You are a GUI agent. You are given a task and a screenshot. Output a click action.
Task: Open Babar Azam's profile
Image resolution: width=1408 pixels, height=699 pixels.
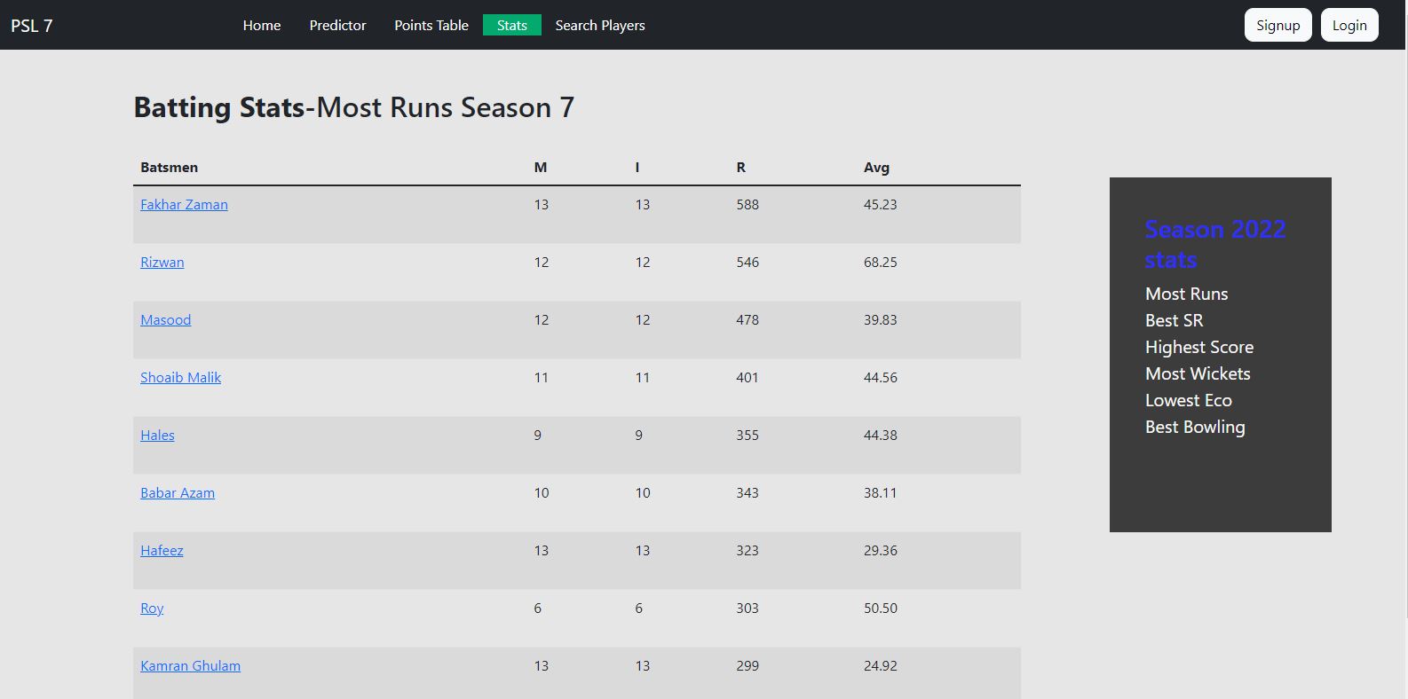pyautogui.click(x=178, y=493)
